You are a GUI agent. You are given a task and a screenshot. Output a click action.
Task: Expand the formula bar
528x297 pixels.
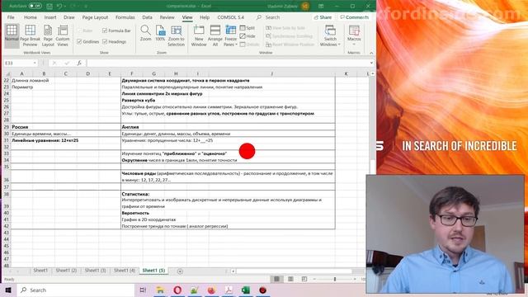pos(371,63)
